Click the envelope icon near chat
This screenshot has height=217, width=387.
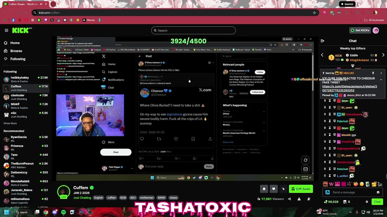(x=305, y=169)
